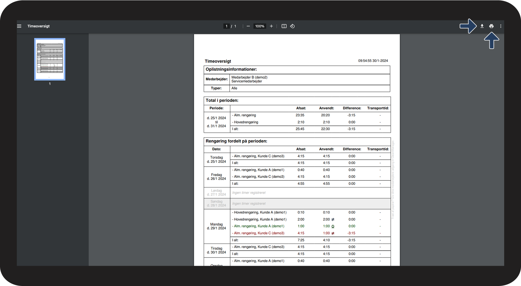Click the "Rengøring fordelt på perioden:" heading
521x286 pixels.
point(236,141)
